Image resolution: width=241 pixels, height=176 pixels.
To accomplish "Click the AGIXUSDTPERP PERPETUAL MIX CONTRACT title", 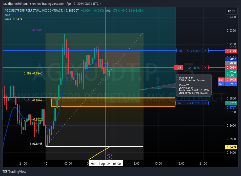I will (x=33, y=11).
